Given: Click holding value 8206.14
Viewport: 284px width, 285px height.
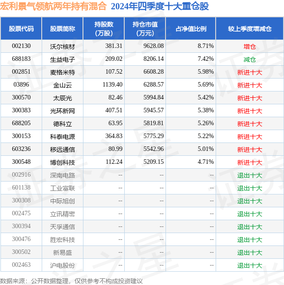Looking at the screenshot, I should point(154,59).
